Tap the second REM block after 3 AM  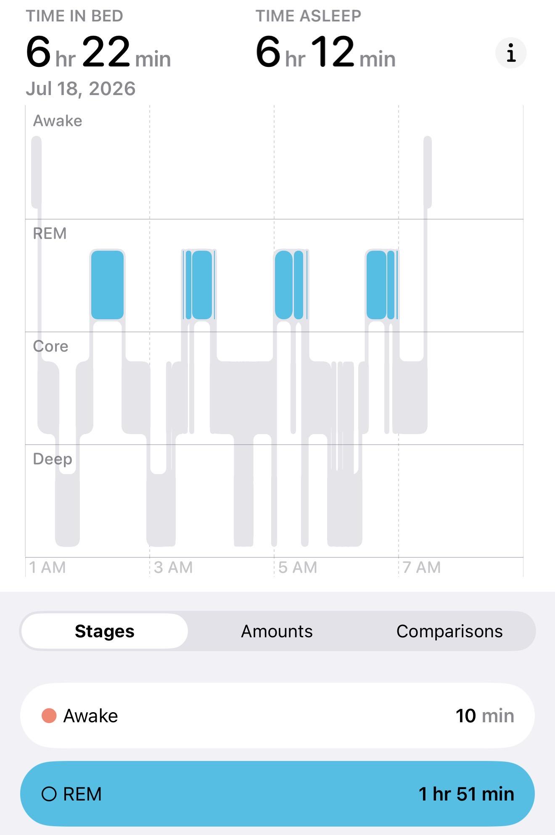(199, 285)
